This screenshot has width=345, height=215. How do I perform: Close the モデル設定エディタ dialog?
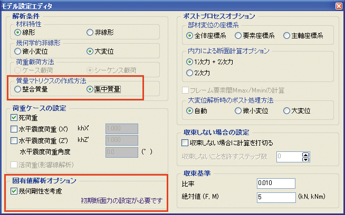[339, 6]
